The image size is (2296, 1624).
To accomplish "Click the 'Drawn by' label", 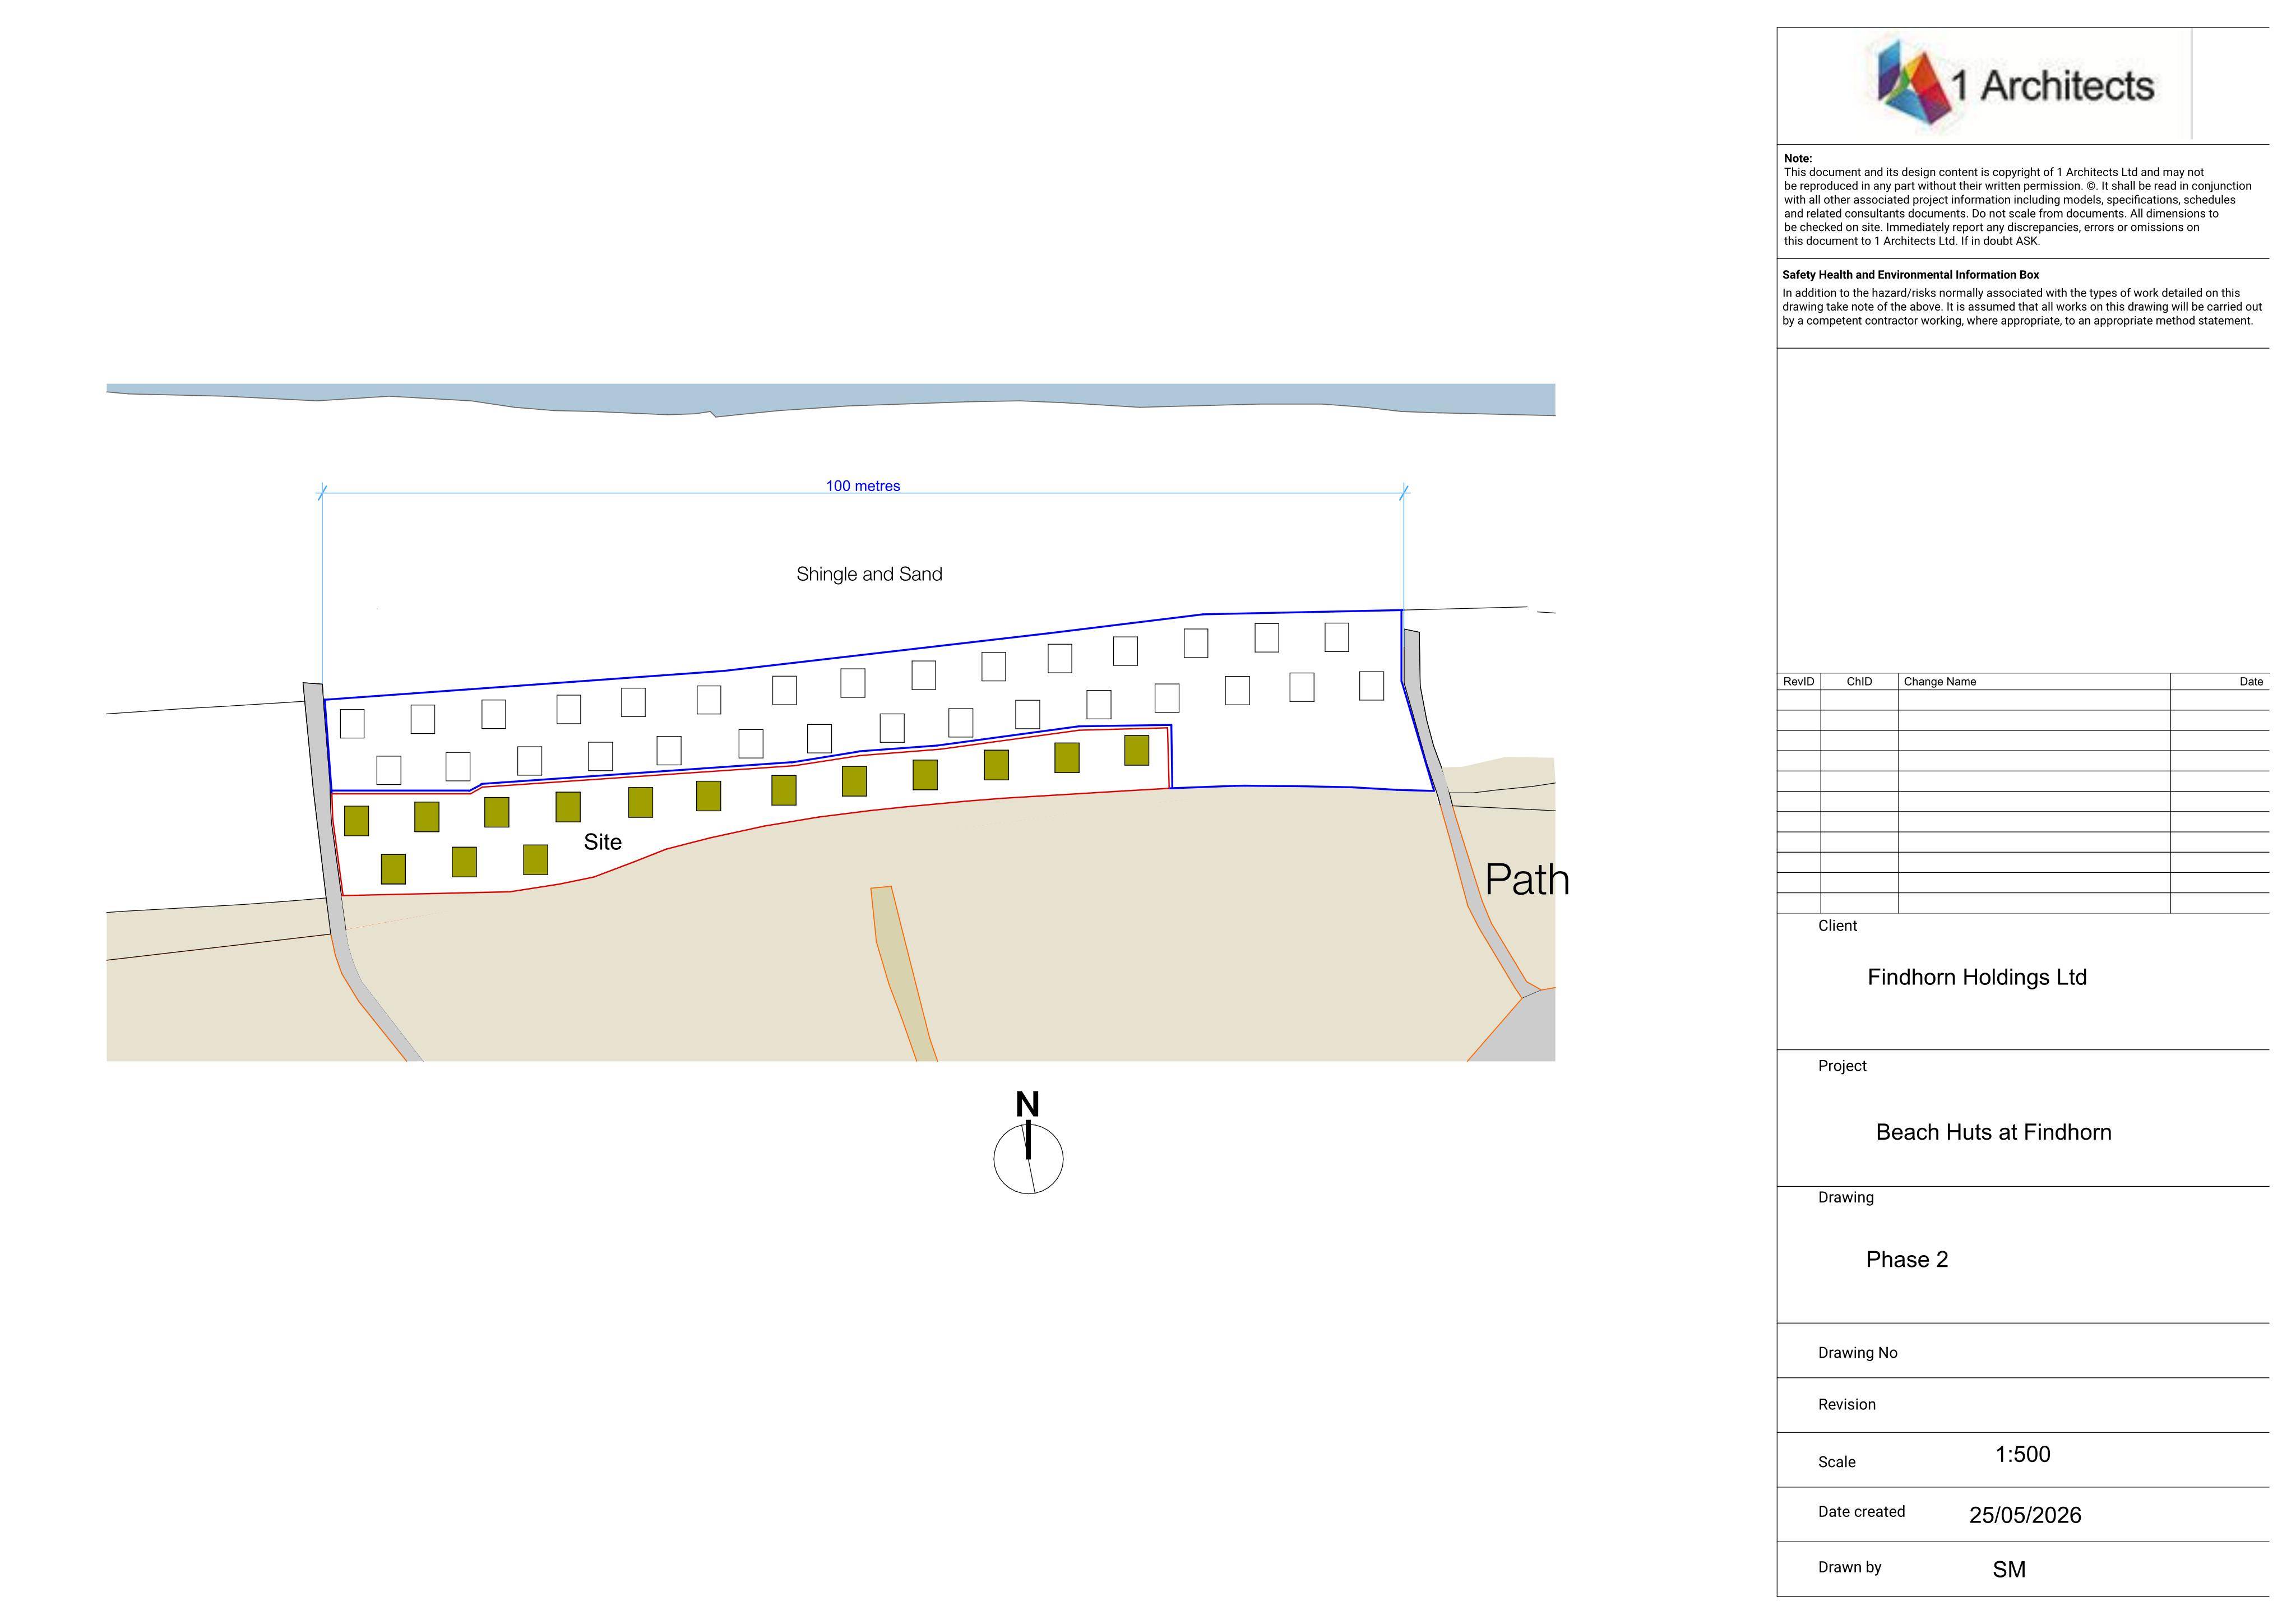I will click(x=1849, y=1567).
